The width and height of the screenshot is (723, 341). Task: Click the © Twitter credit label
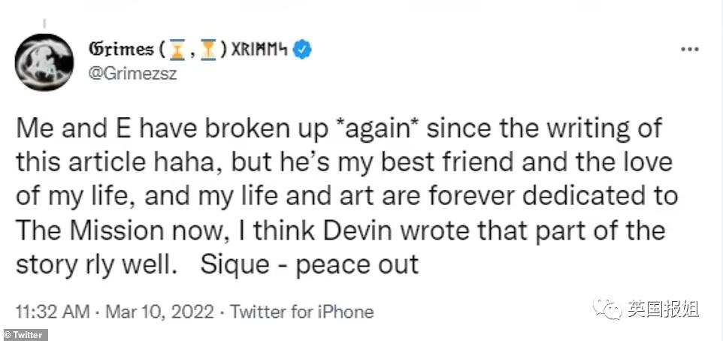tap(25, 335)
